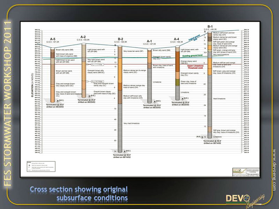Click the slide caption about subsurface conditions

(78, 194)
